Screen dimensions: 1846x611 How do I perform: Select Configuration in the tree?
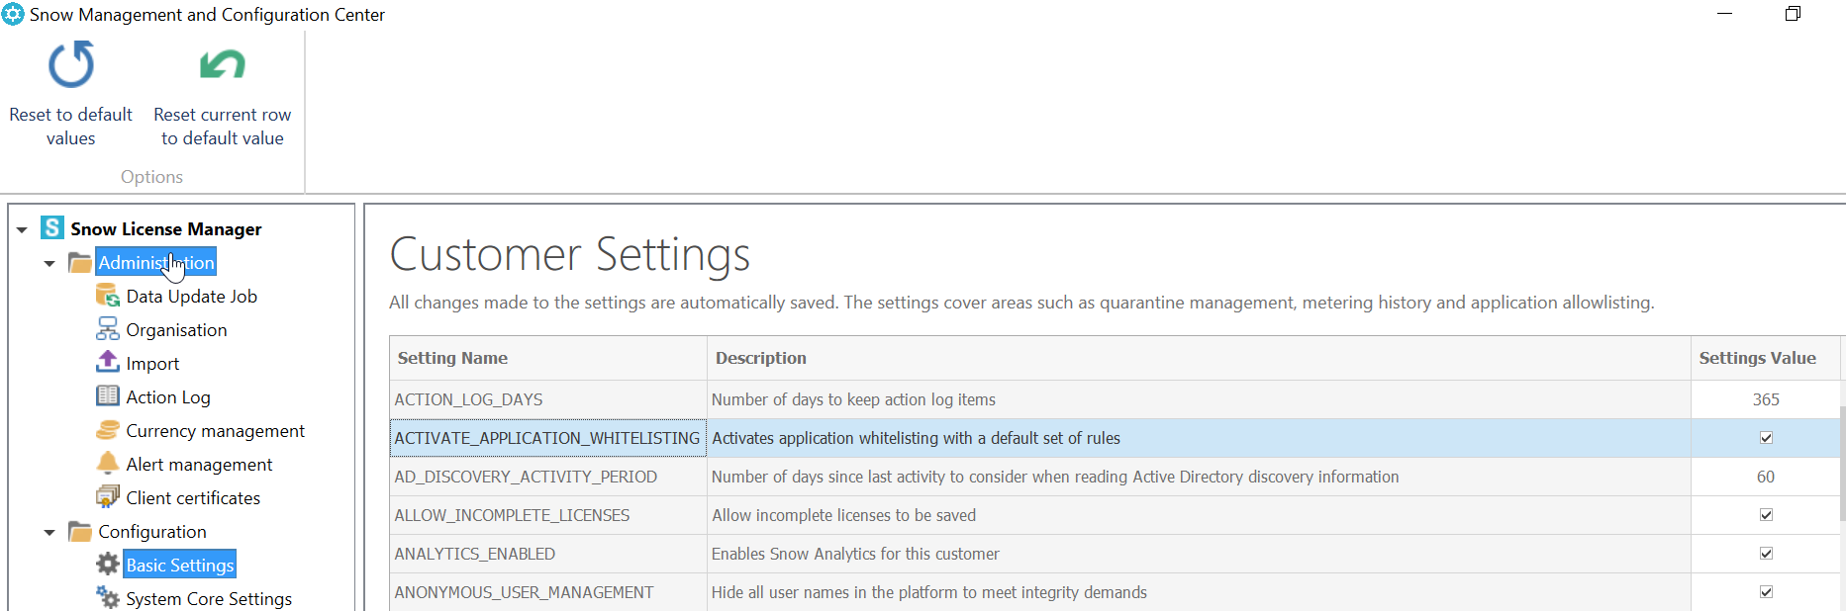click(152, 531)
